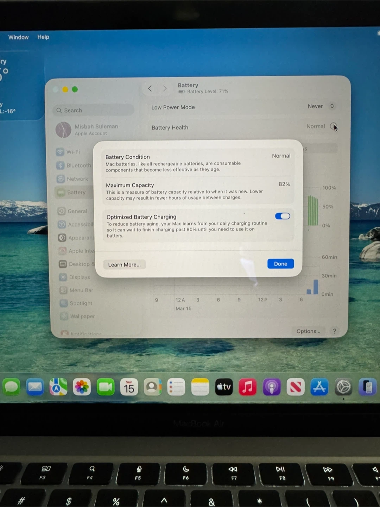Click the Options button
380x507 pixels.
pos(308,331)
